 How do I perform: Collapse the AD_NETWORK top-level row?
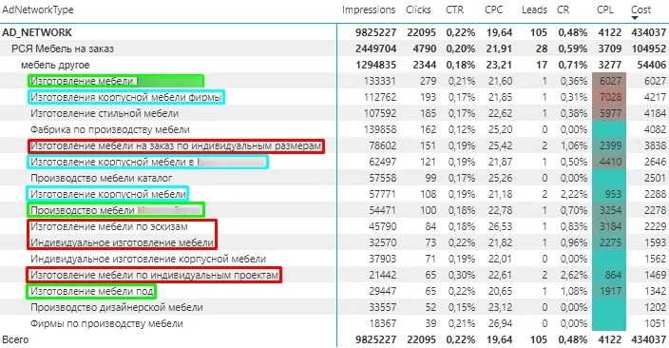tap(37, 32)
